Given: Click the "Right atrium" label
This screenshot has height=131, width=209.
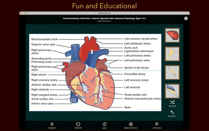Looking at the screenshot, I should coord(39,74).
